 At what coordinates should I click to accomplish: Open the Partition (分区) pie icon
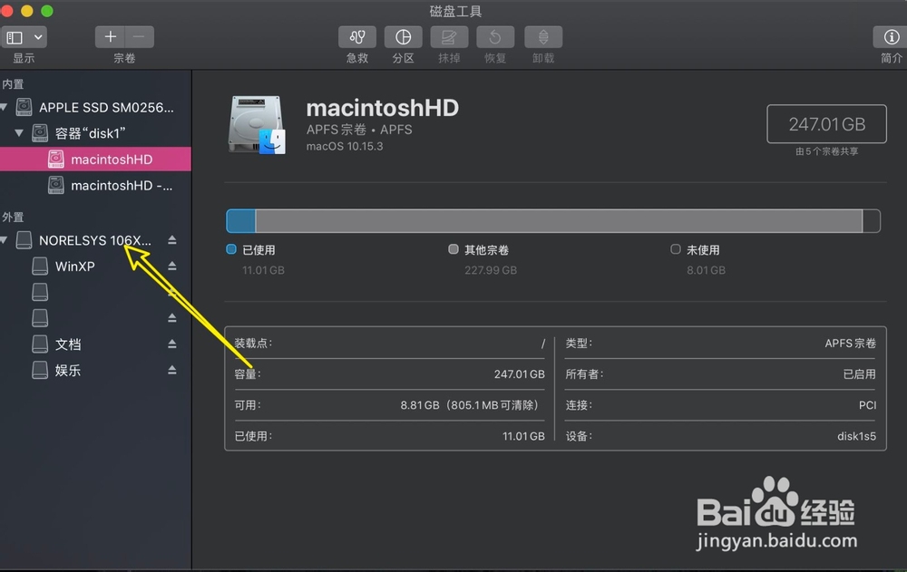click(404, 37)
